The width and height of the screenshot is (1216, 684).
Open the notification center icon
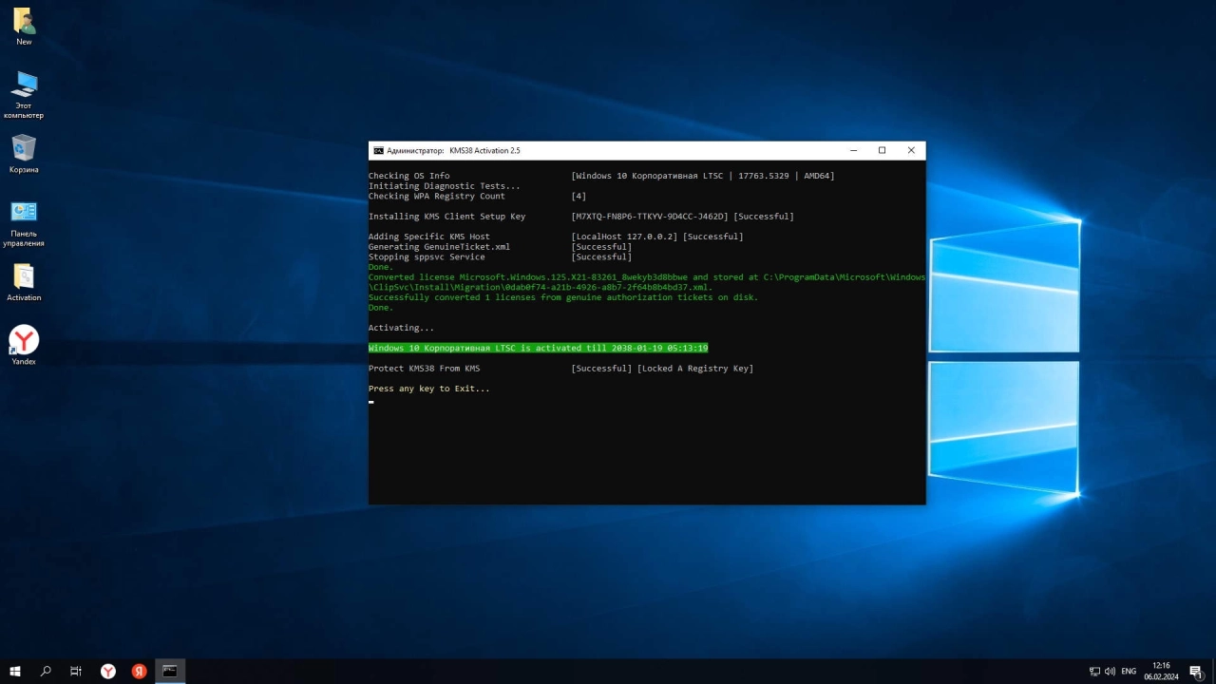(x=1195, y=672)
